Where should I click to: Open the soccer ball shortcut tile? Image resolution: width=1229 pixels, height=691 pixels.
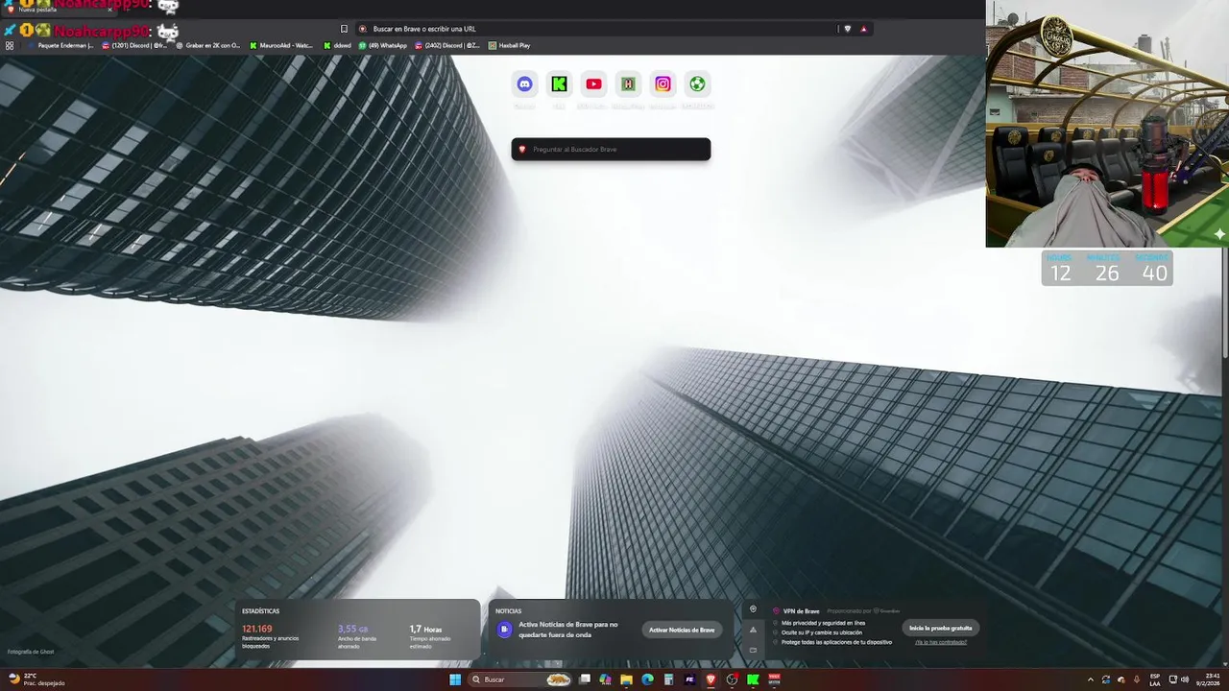click(697, 83)
